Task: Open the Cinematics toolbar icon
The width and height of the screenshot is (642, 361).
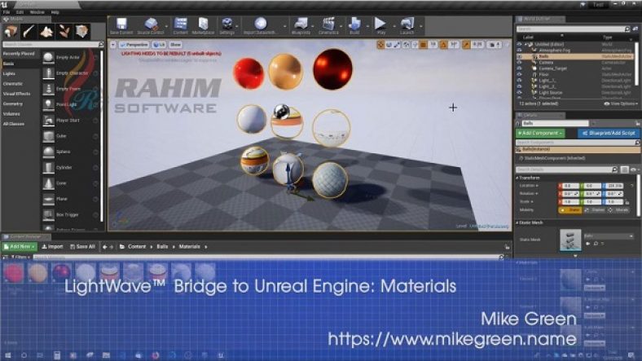Action: point(328,26)
